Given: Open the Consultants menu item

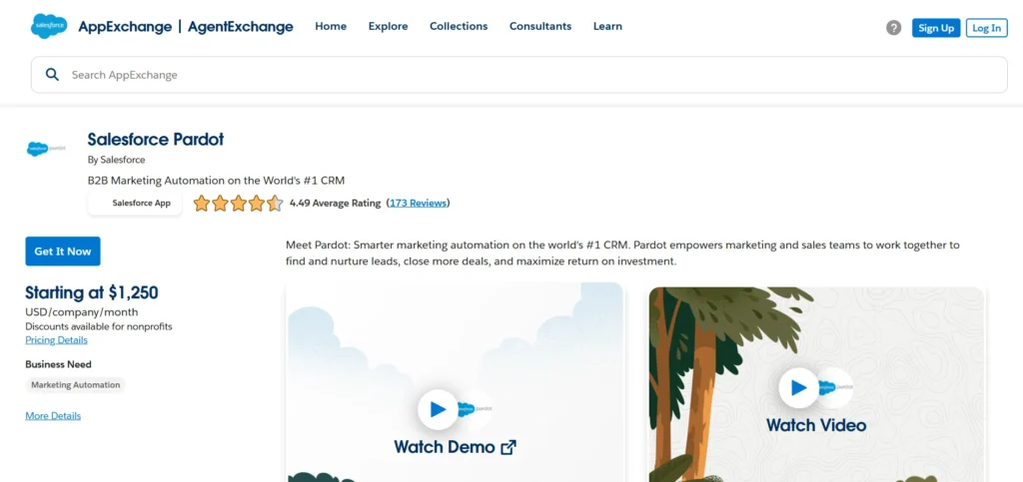Looking at the screenshot, I should coord(540,27).
